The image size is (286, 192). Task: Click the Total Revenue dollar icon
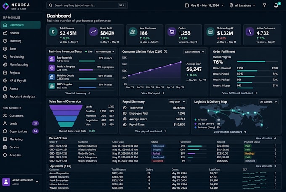pyautogui.click(x=53, y=32)
